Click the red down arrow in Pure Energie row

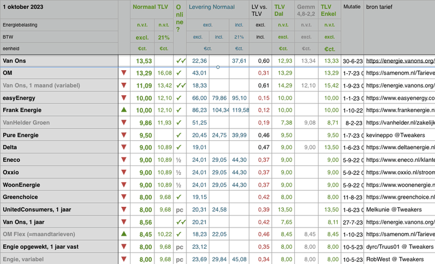click(124, 135)
